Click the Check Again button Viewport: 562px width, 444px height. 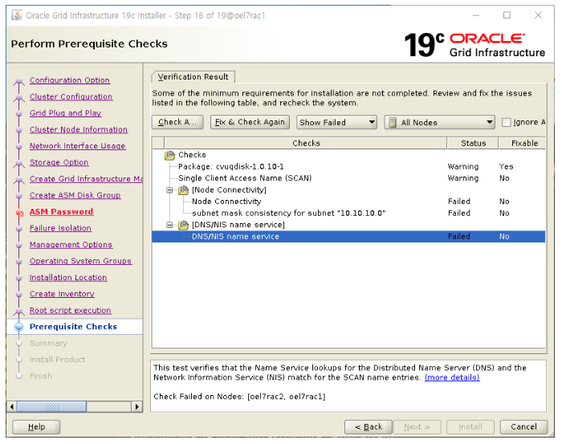pos(177,122)
